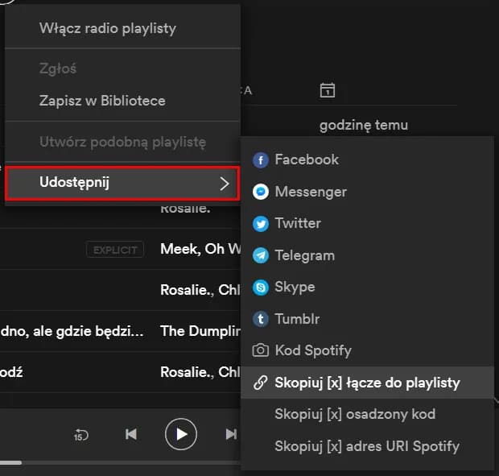Click the link icon beside Skopiuj łącze
The image size is (499, 476).
click(260, 383)
